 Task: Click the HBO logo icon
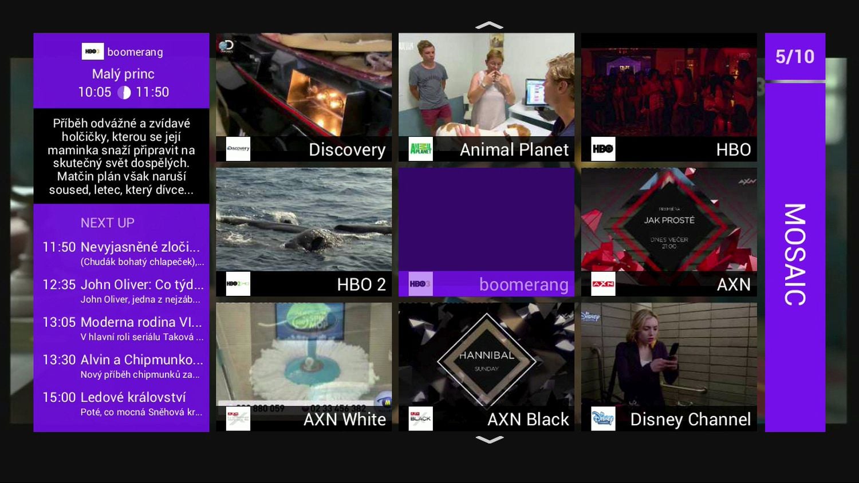[603, 149]
